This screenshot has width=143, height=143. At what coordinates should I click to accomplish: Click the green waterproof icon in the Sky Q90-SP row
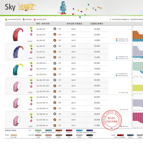pyautogui.click(x=31, y=46)
